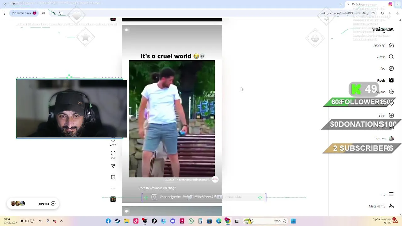Pause the playing reel video

point(172,119)
